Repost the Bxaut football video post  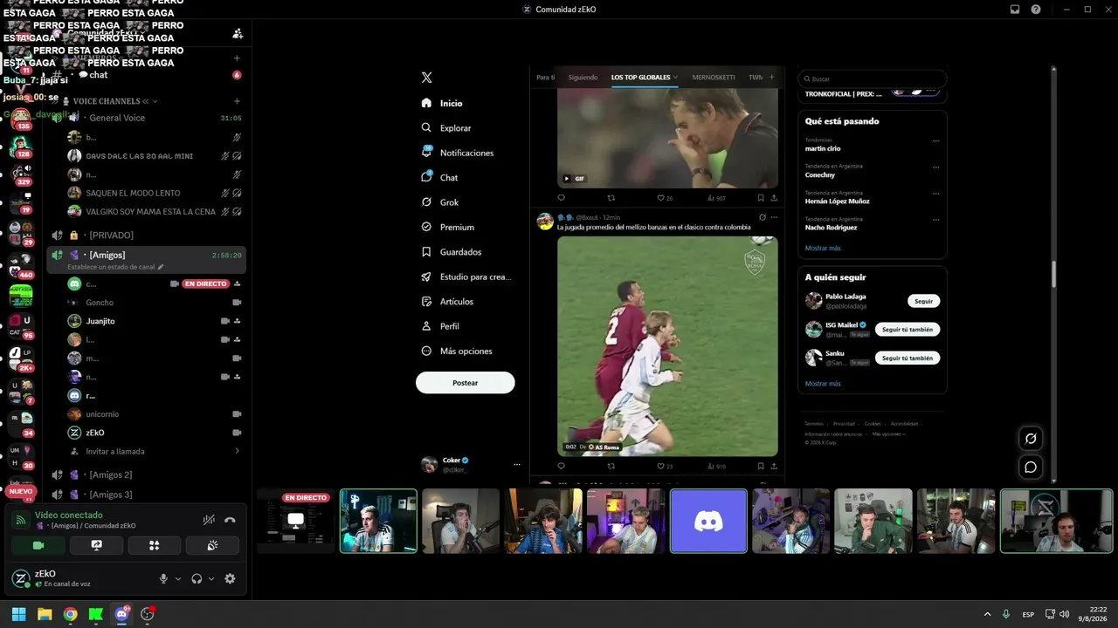[x=611, y=466]
